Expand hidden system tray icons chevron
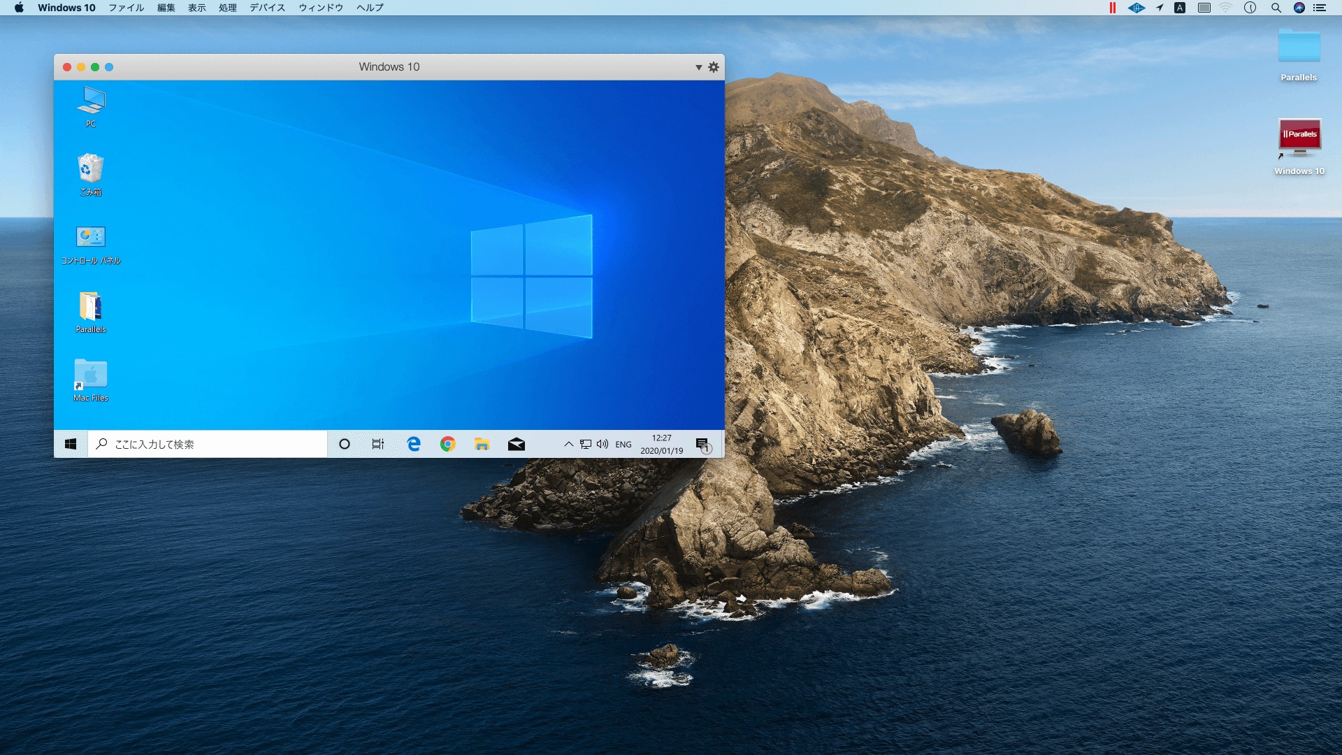Screen dimensions: 1342x755 (x=569, y=444)
